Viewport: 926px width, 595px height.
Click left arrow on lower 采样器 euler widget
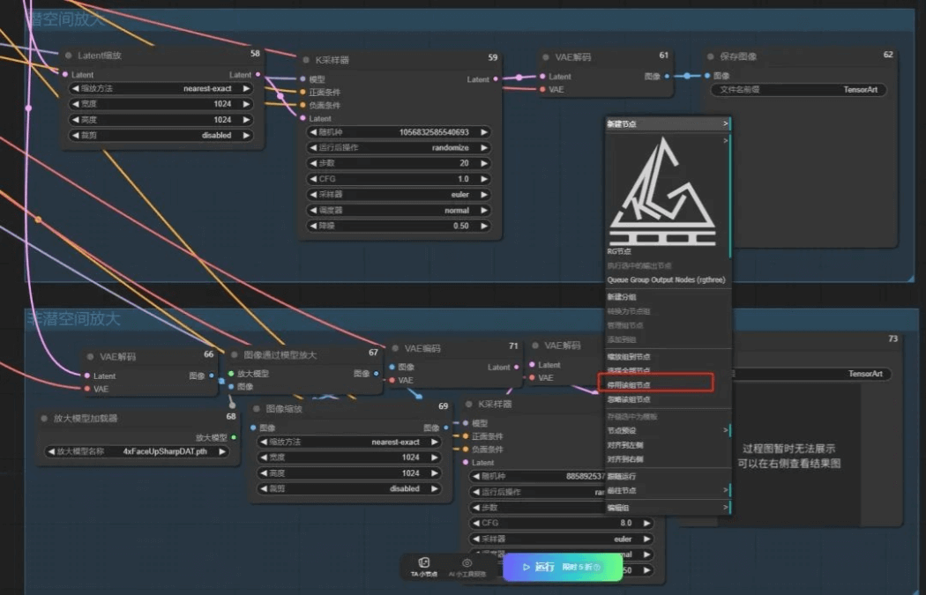(x=476, y=539)
